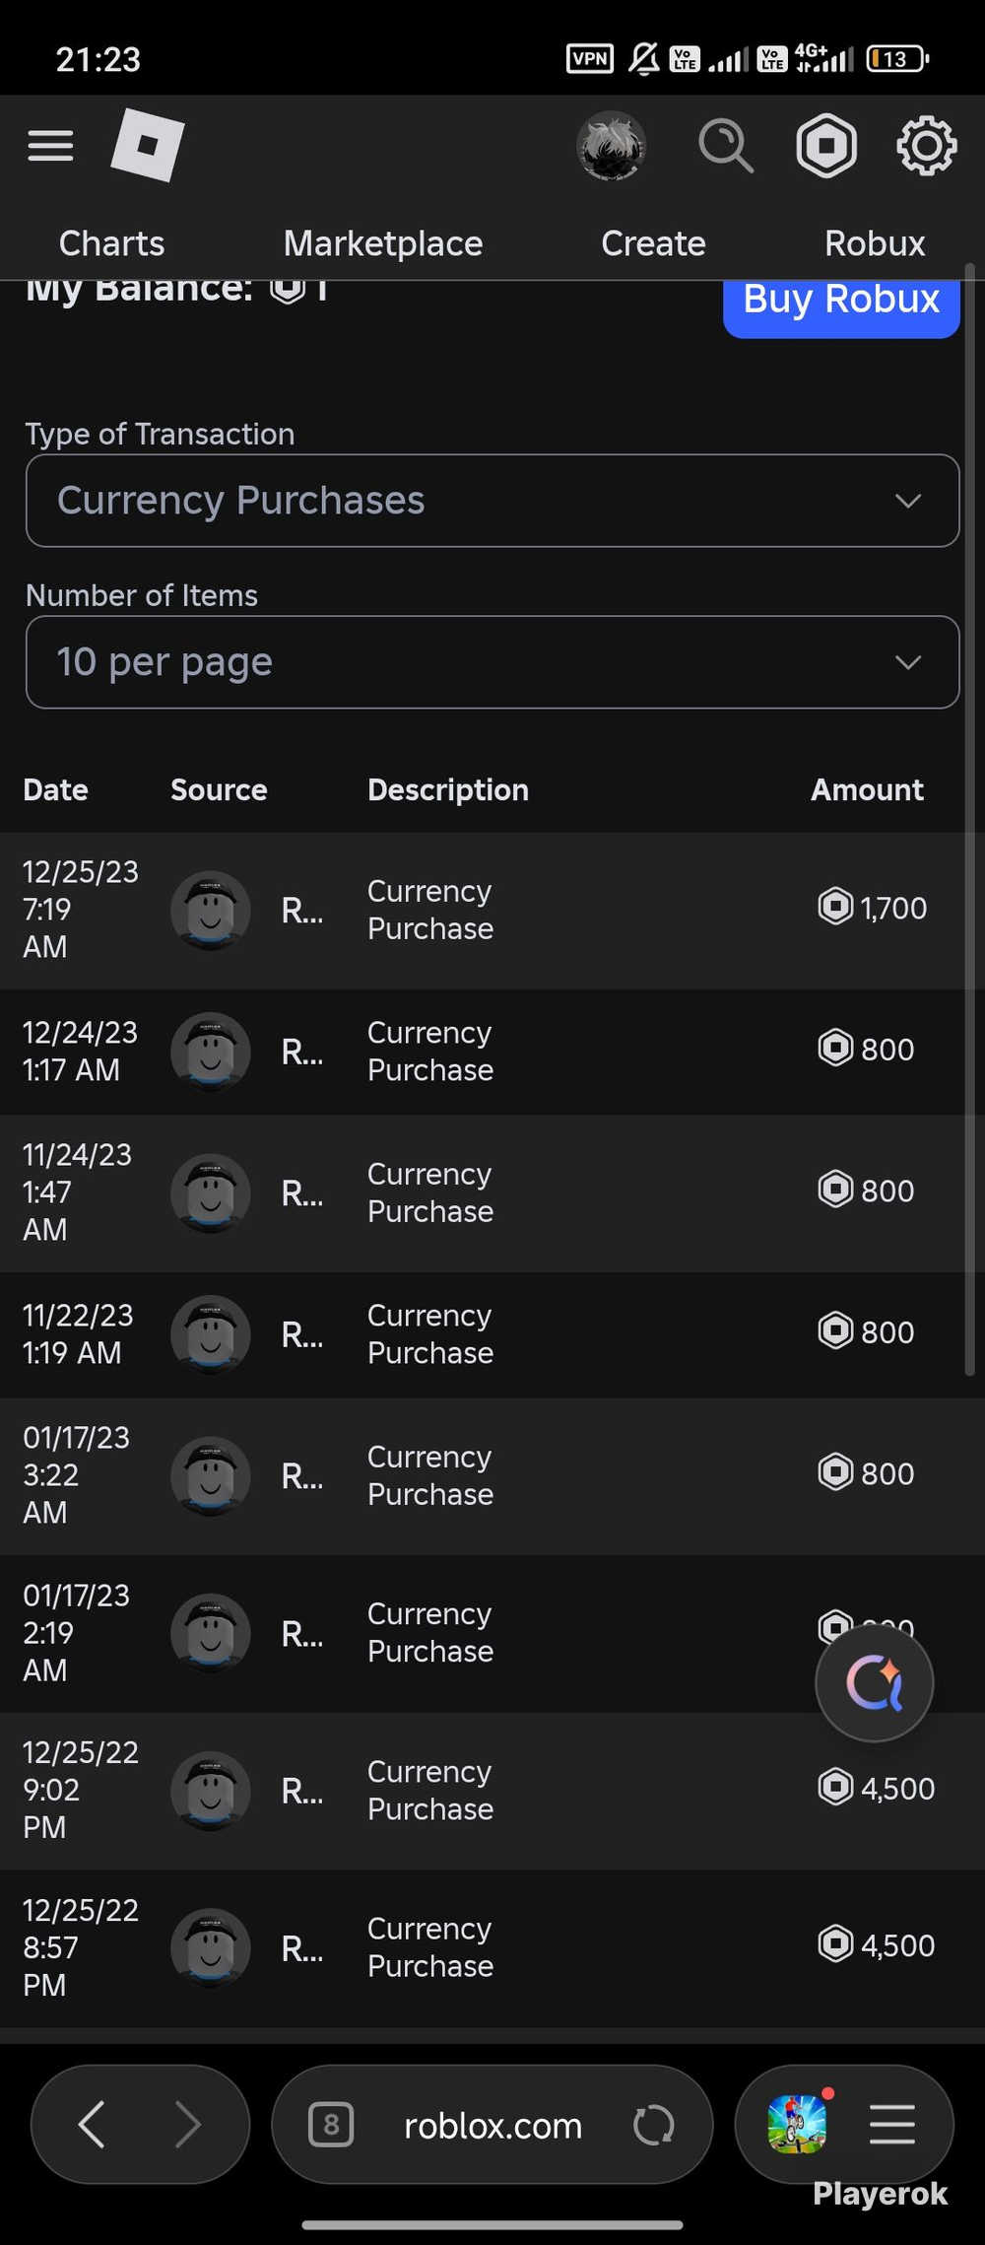Expand the 10 per page dropdown

pyautogui.click(x=492, y=662)
